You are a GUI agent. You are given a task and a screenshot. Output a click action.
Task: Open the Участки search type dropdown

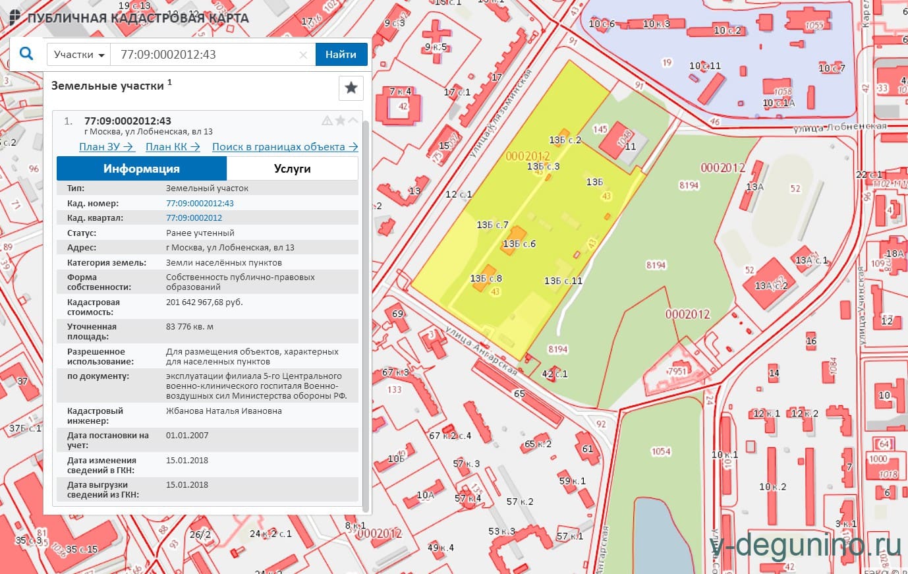click(79, 55)
